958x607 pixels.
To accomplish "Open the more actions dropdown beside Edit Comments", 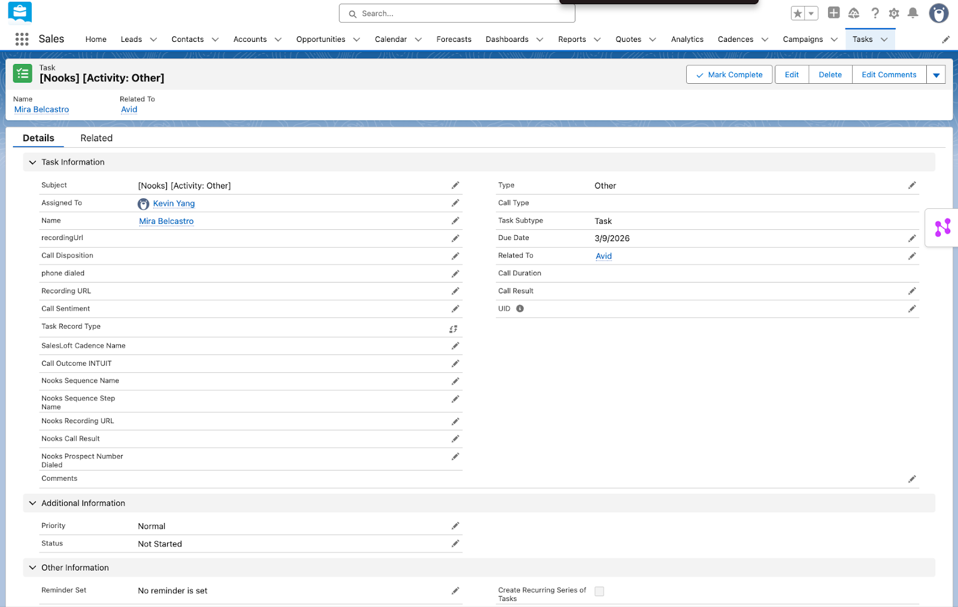I will coord(936,75).
